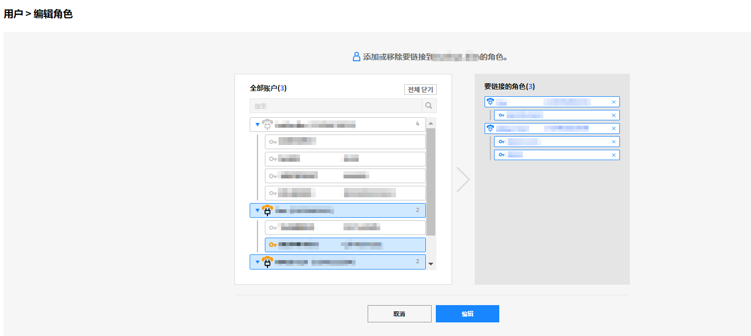Click the 전체 닫기 collapse-all button
Screen dimensions: 751x336
[x=420, y=89]
